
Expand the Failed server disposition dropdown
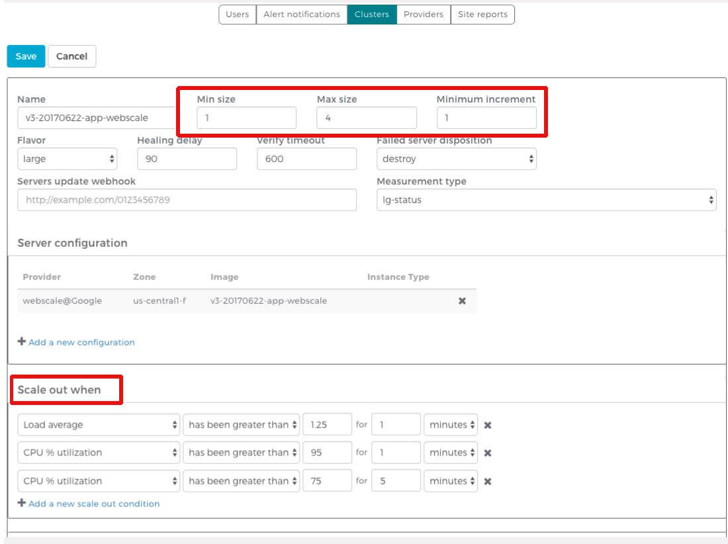[456, 159]
